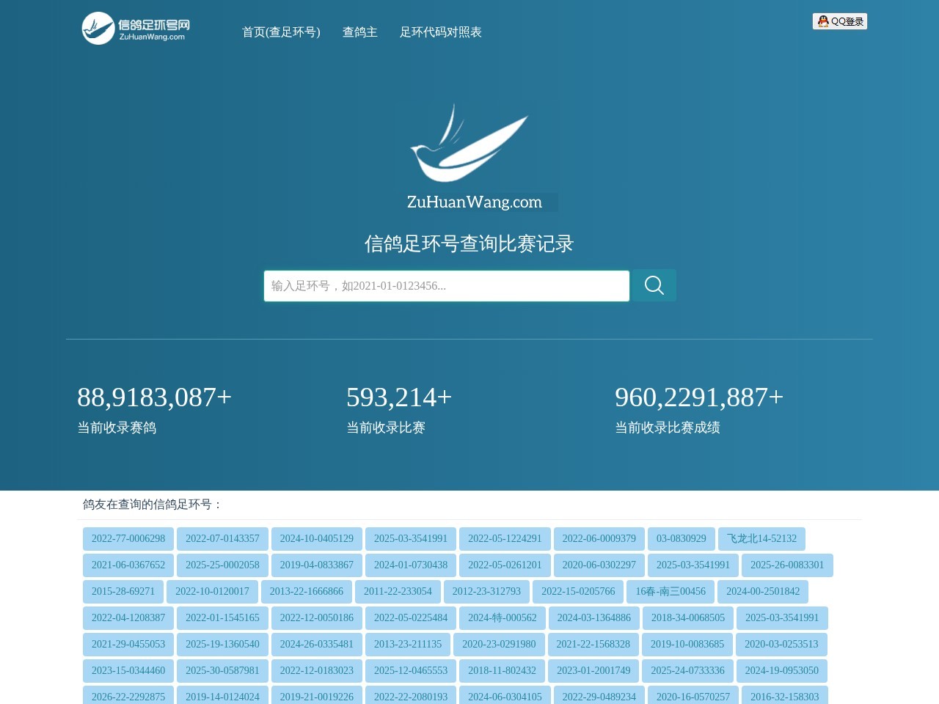Open ring number 2022-12-0183023
The height and width of the screenshot is (704, 939).
(x=317, y=671)
